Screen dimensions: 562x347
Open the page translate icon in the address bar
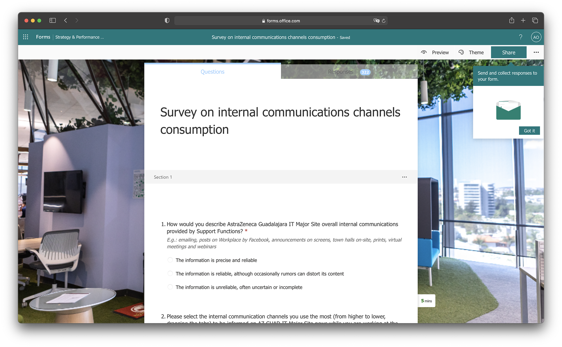376,21
